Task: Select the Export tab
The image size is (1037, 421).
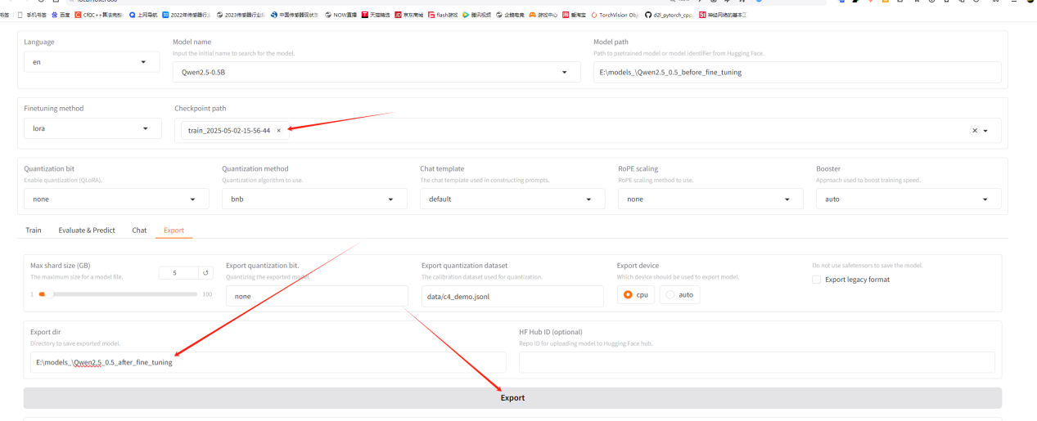Action: (174, 231)
